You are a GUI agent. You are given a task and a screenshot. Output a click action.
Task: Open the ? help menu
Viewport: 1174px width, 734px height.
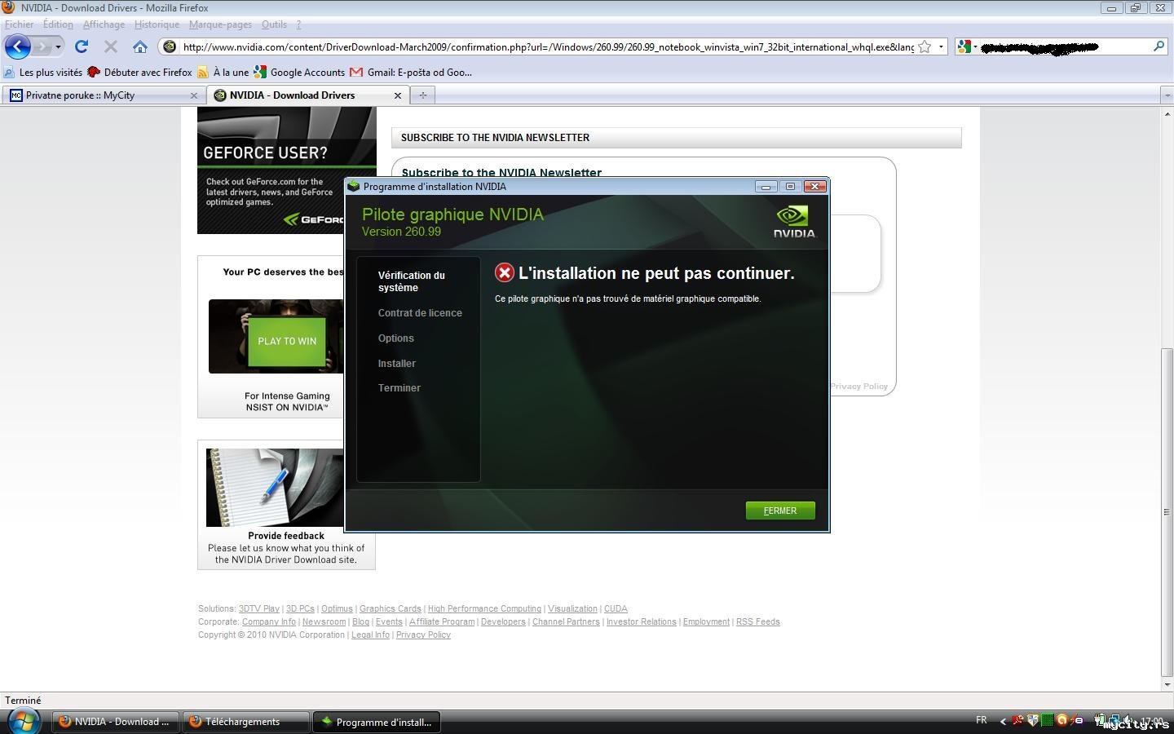[298, 24]
